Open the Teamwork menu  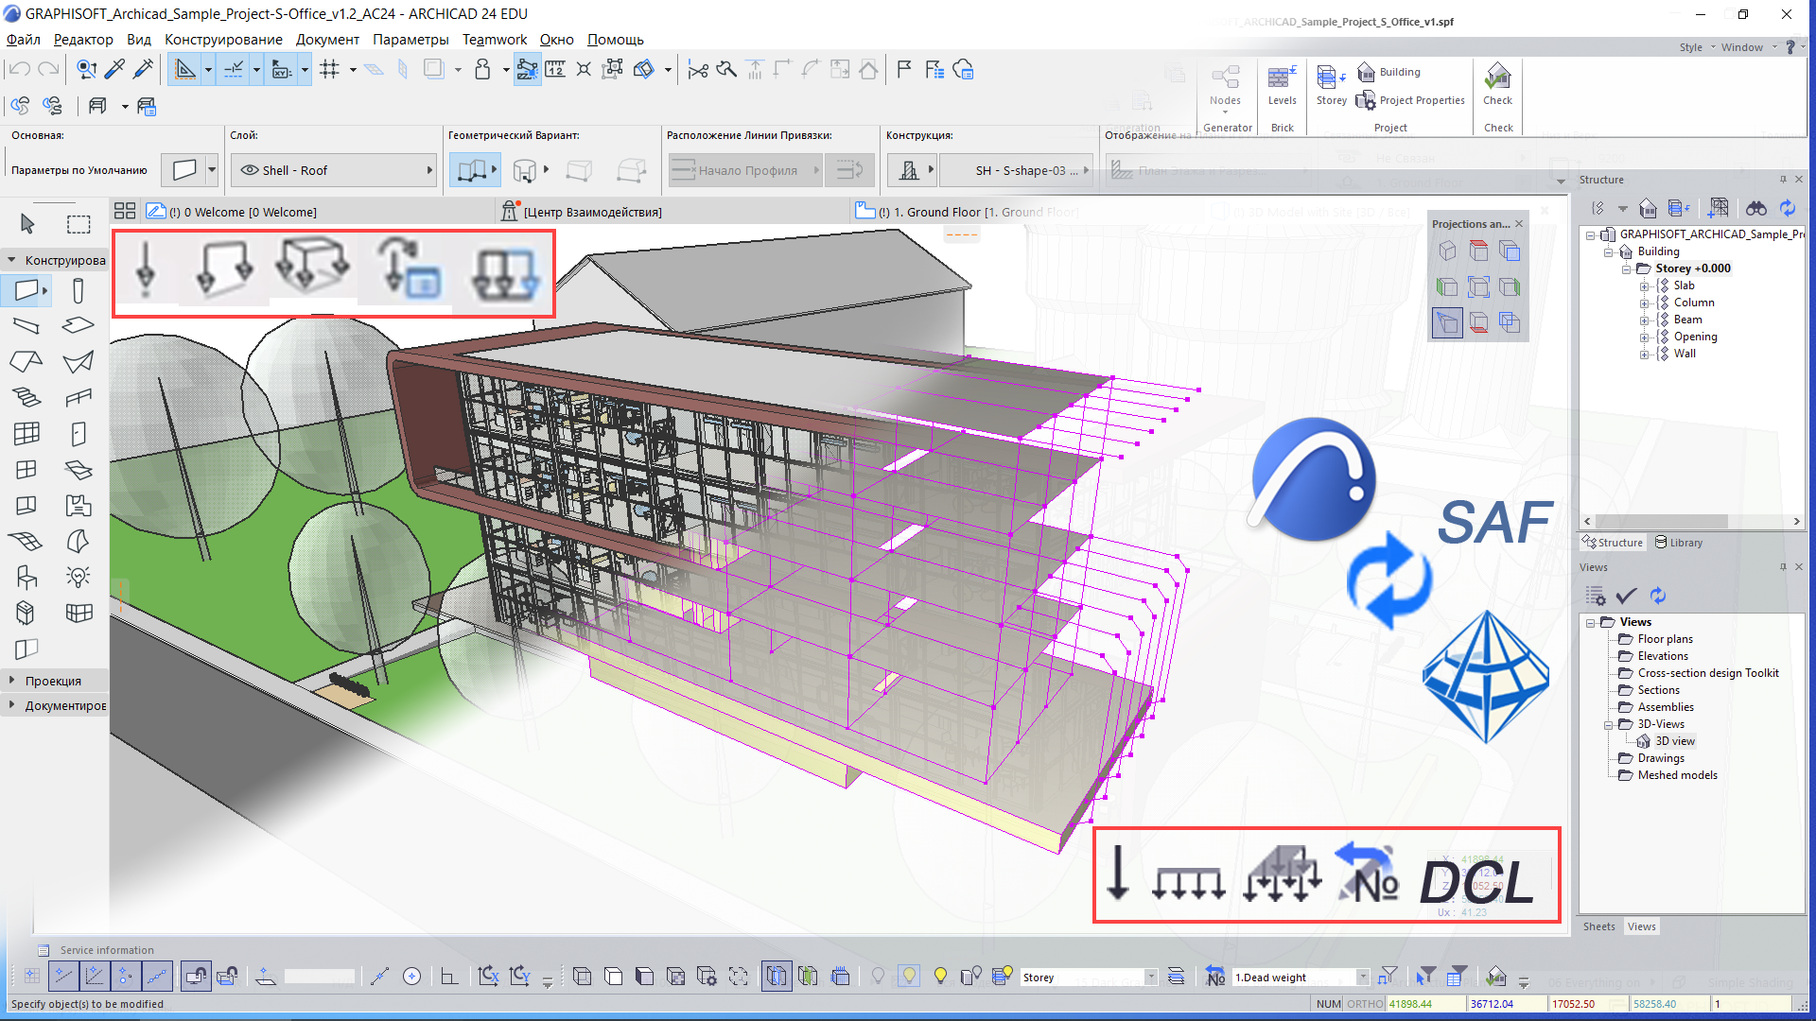pyautogui.click(x=494, y=40)
